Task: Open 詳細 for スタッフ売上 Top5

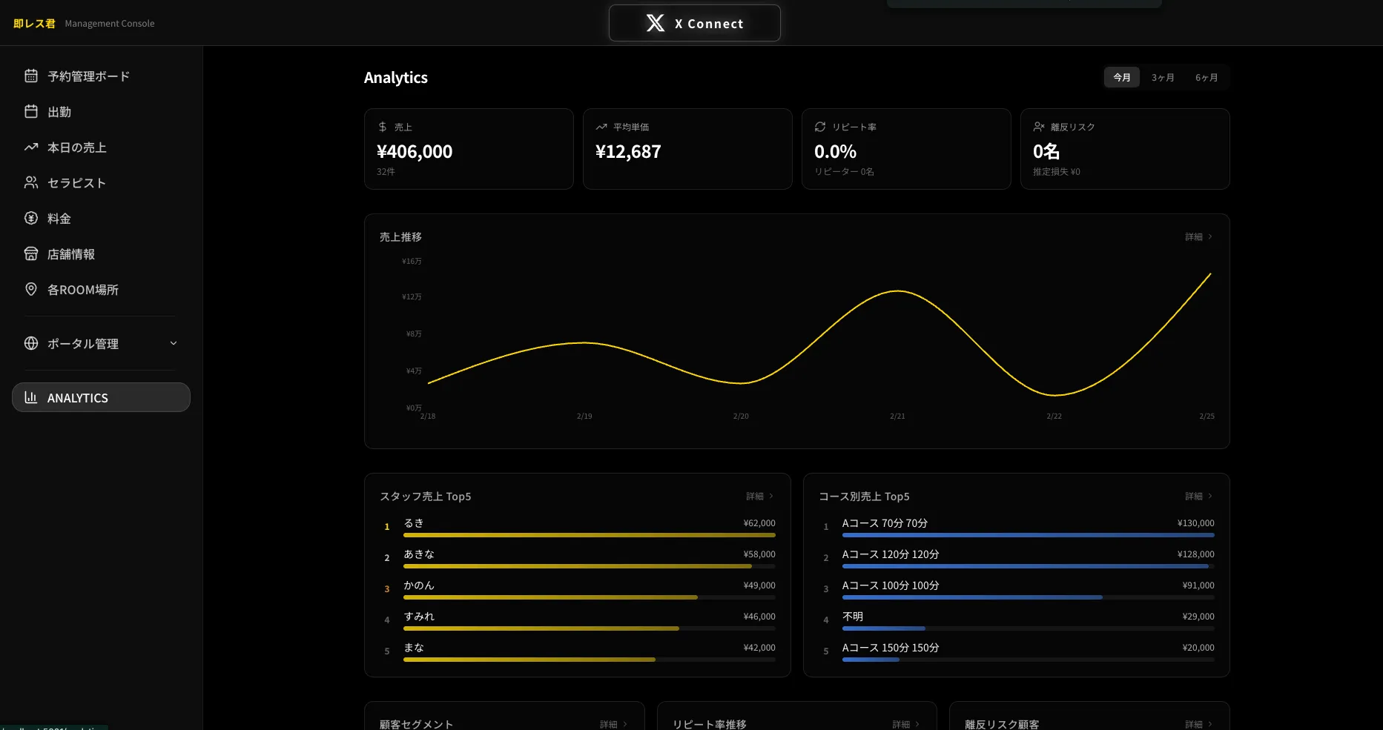Action: pos(759,497)
